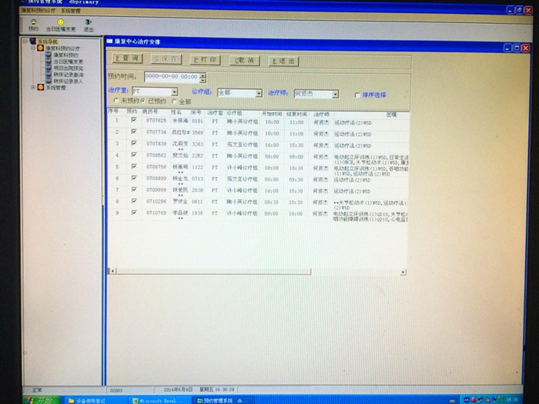The width and height of the screenshot is (539, 404).
Task: Click patient number 0710296 cell
Action: click(156, 202)
